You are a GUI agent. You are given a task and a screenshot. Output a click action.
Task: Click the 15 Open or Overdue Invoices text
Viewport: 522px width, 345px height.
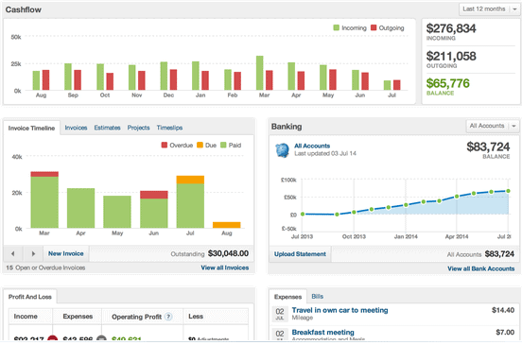coord(45,267)
